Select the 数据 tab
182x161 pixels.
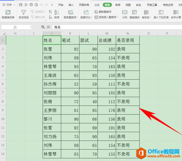tap(107, 5)
